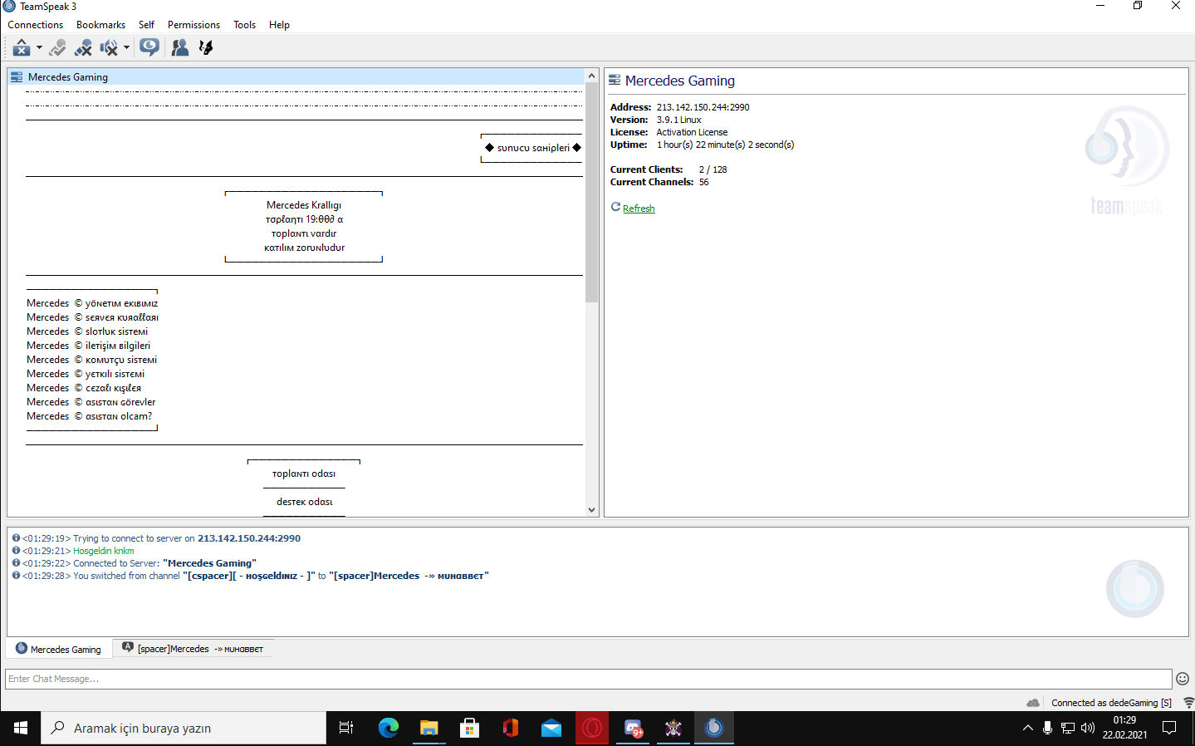Open the speaker mute dropdown arrow
Image resolution: width=1195 pixels, height=746 pixels.
pos(126,48)
